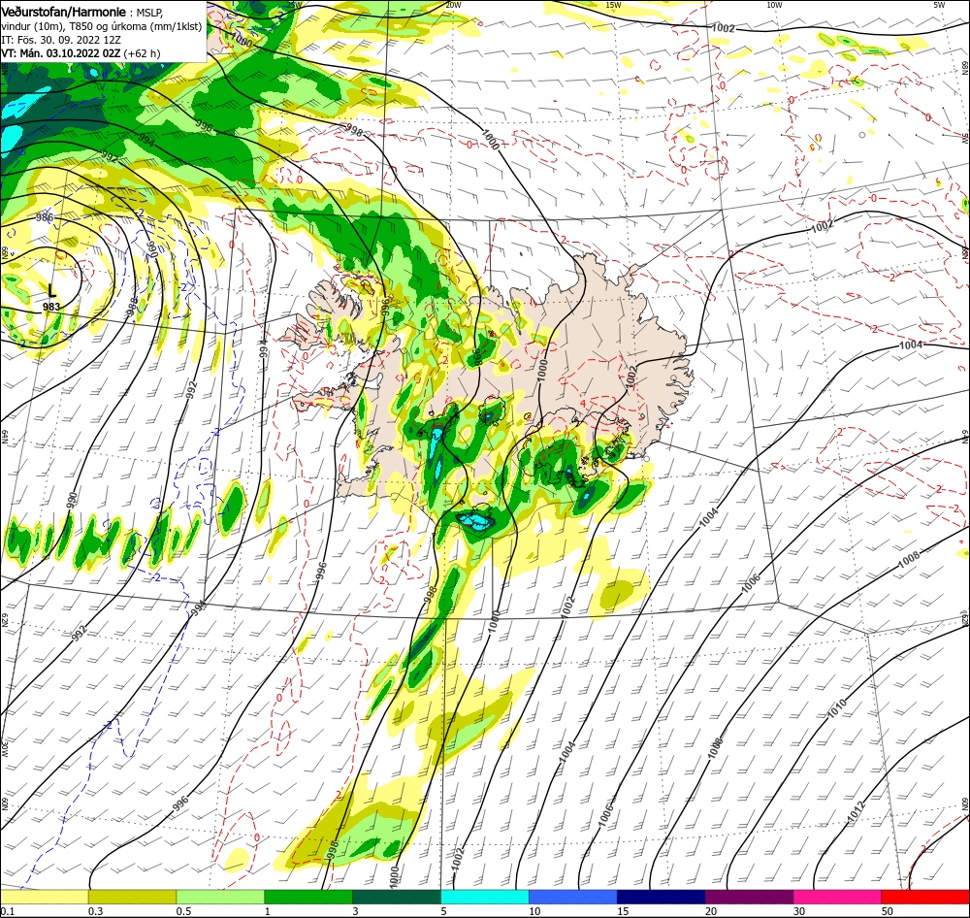Select the 'Veðurstofan/Harmonie' title text
970x918 pixels.
point(64,12)
